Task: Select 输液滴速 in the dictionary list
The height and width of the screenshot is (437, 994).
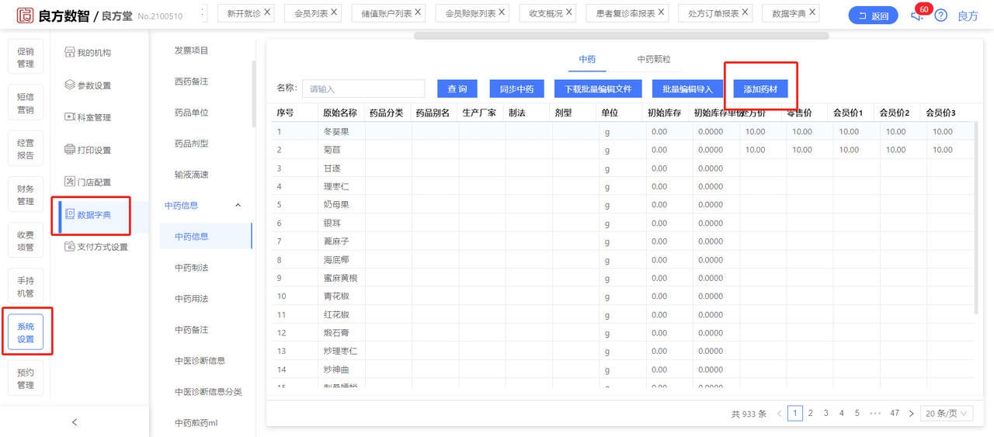Action: coord(192,175)
